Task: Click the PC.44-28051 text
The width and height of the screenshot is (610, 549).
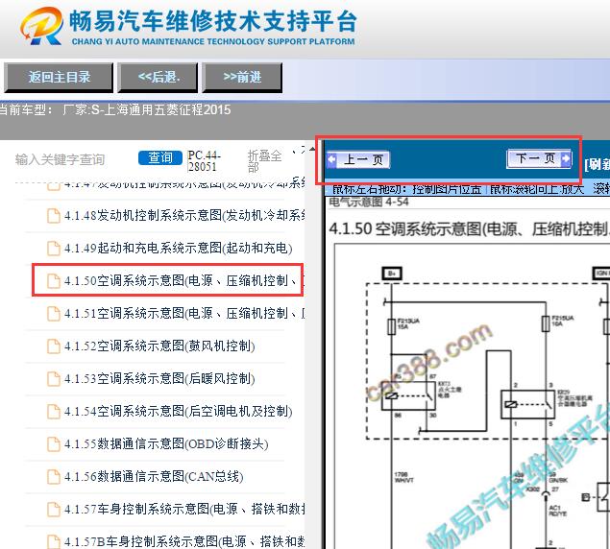Action: tap(205, 161)
